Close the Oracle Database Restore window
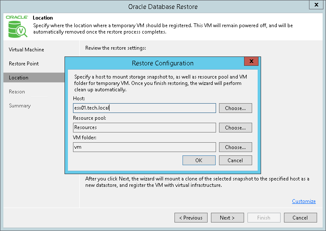This screenshot has width=326, height=231. (x=316, y=5)
